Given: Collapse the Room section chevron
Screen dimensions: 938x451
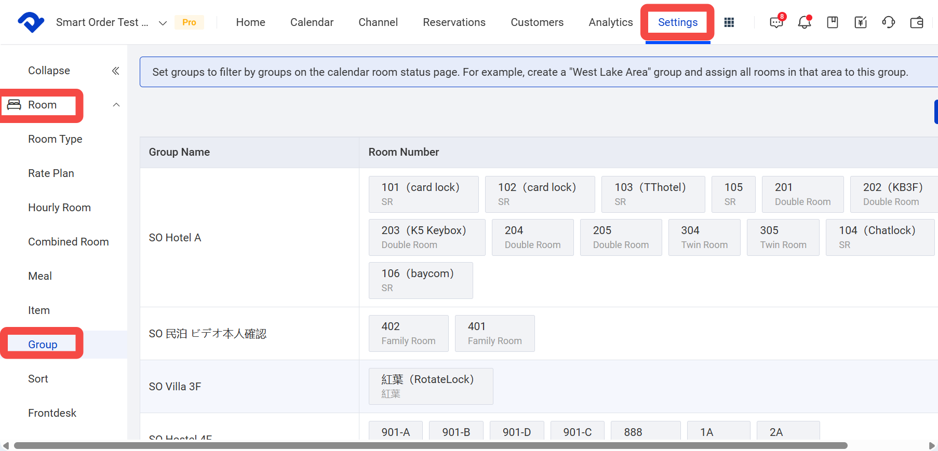Looking at the screenshot, I should point(116,105).
